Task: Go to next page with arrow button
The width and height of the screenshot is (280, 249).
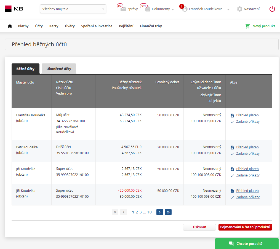Action: pyautogui.click(x=159, y=212)
